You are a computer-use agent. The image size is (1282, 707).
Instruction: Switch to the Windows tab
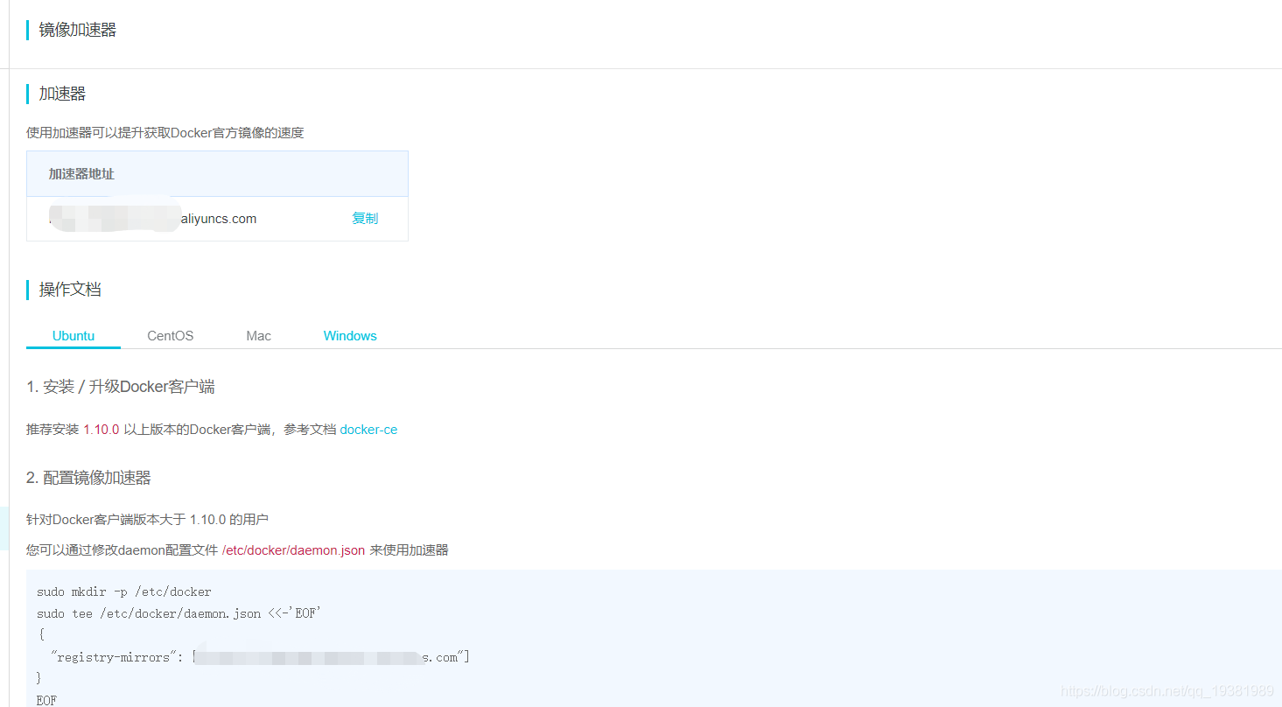click(350, 336)
